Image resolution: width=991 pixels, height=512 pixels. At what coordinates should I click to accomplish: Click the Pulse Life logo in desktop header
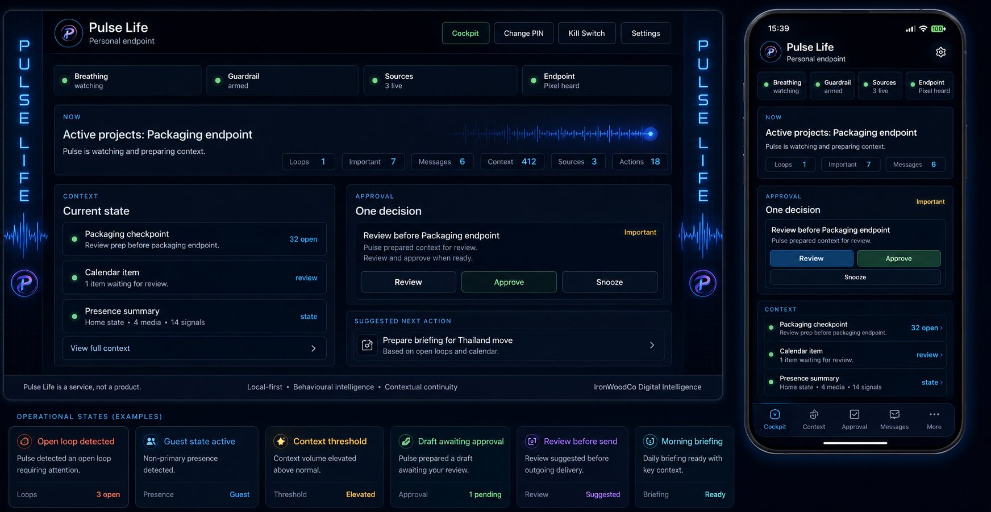coord(69,33)
